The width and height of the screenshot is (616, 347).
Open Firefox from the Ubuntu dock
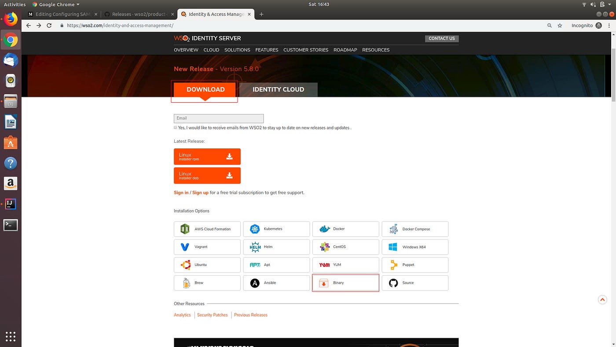click(x=11, y=19)
